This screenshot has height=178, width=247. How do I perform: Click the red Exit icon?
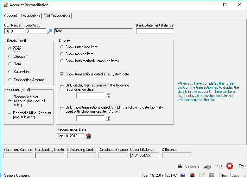point(230,166)
